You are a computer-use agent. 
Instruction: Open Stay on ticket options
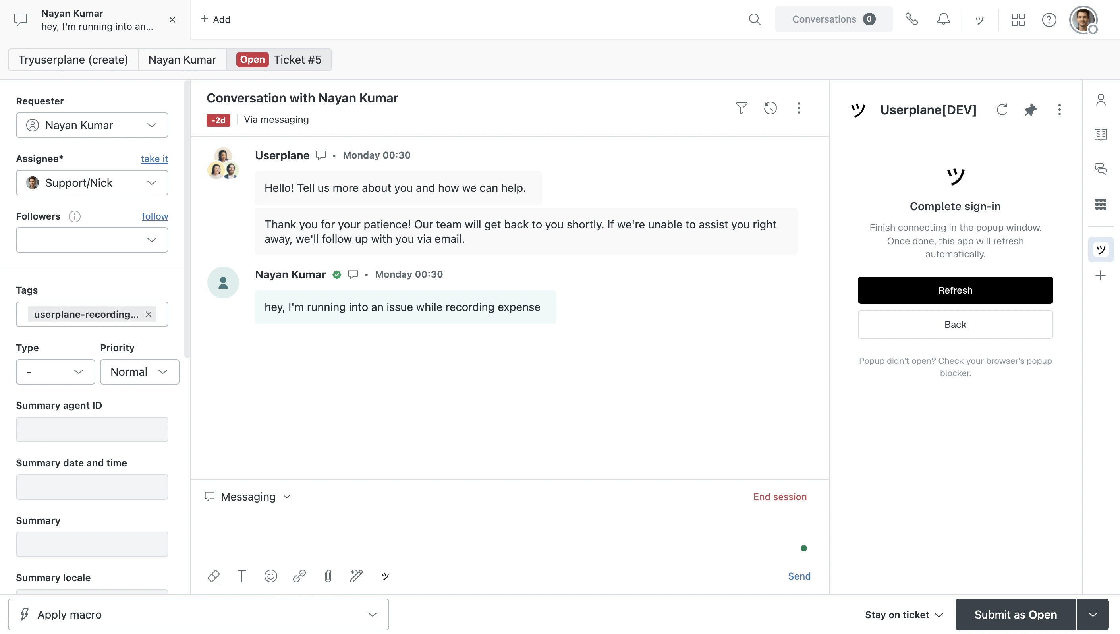(x=904, y=615)
